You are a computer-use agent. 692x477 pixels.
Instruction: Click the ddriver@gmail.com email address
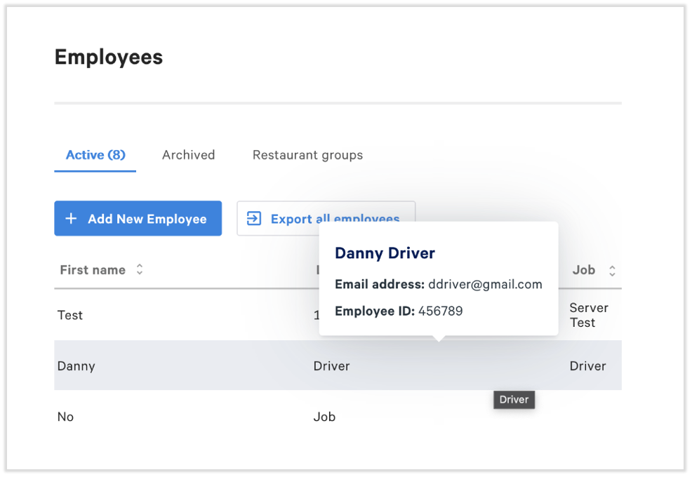coord(486,284)
